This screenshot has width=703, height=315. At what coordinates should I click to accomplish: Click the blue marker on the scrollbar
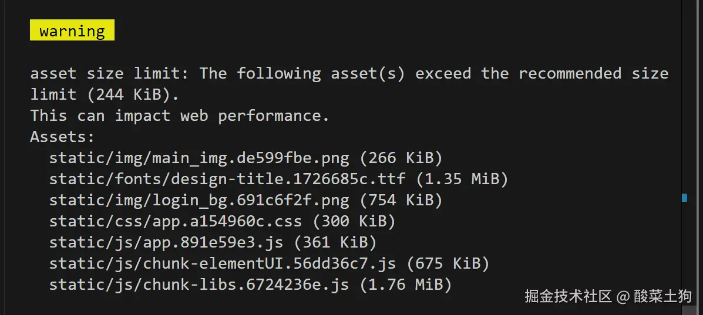pyautogui.click(x=684, y=198)
